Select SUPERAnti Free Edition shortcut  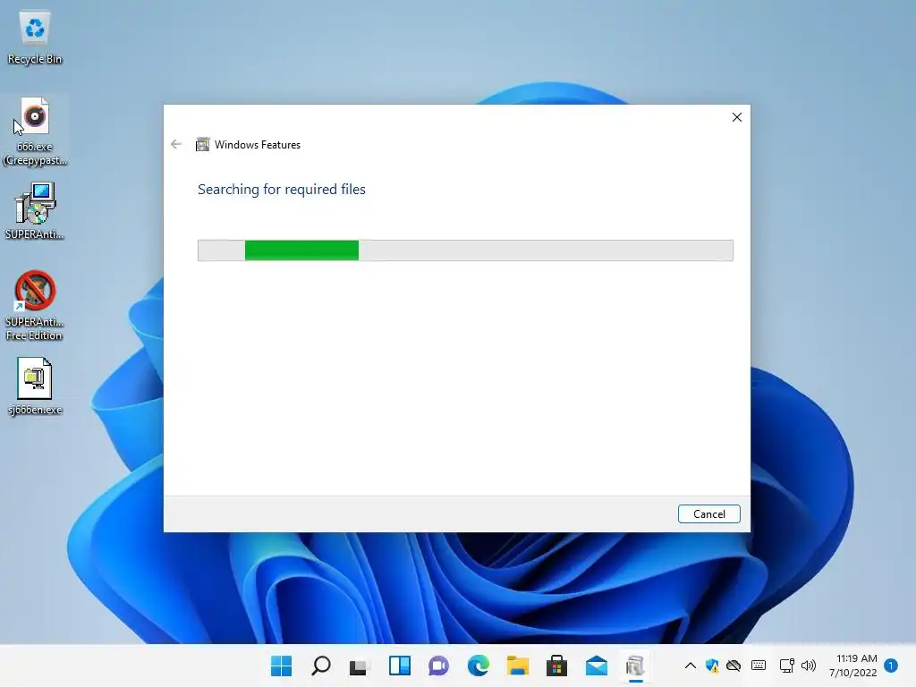click(x=35, y=306)
